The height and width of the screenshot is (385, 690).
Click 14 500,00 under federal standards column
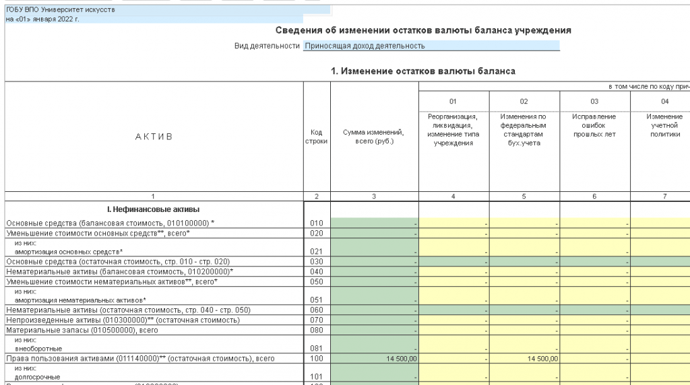tap(524, 359)
